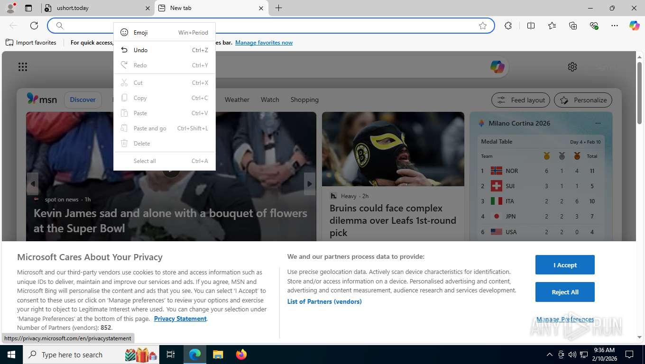This screenshot has width=645, height=364.
Task: Open Bruins complex dilemma headline
Action: (393, 220)
